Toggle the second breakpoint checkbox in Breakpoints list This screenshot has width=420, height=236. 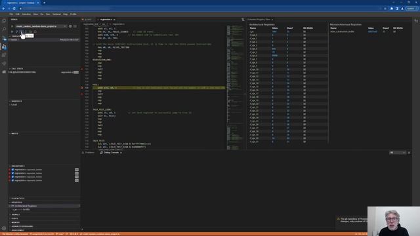[12, 173]
